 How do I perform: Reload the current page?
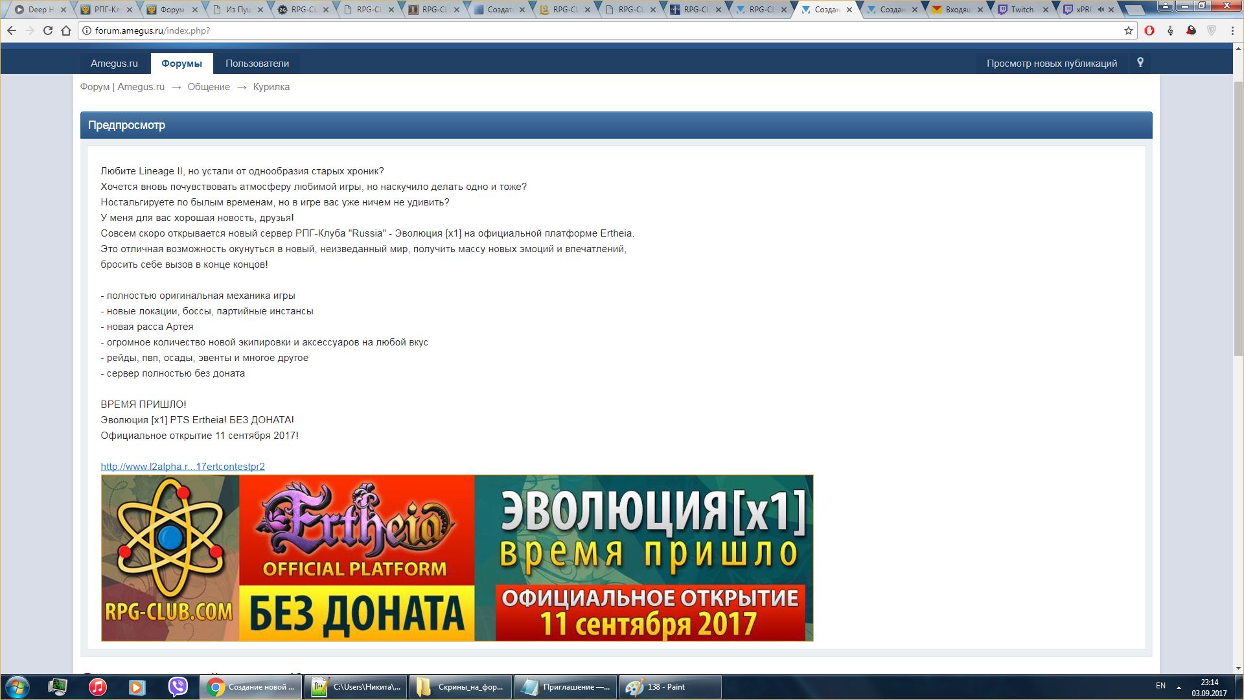pyautogui.click(x=47, y=30)
